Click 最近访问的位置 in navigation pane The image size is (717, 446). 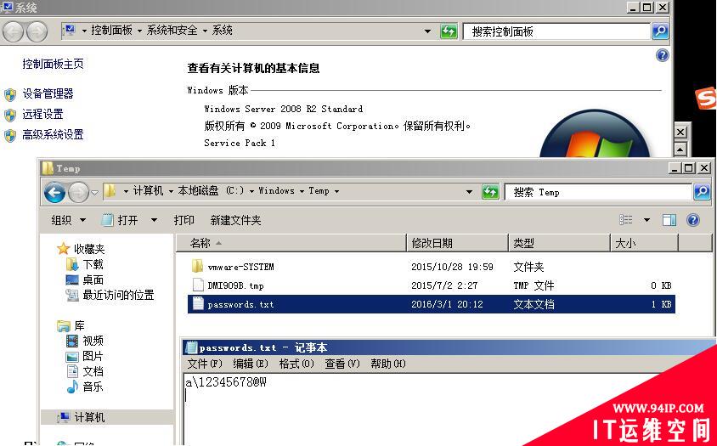tap(118, 295)
